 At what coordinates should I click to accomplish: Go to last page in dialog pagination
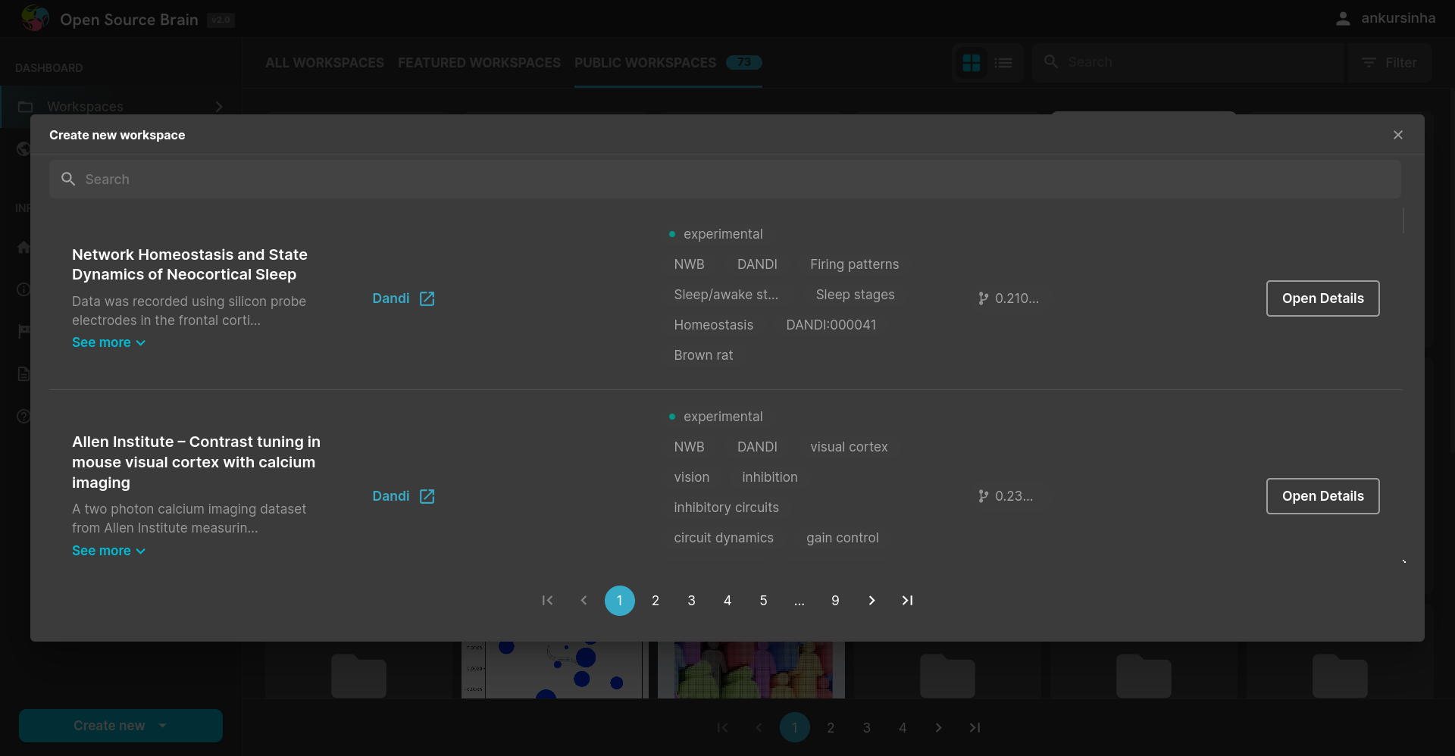907,601
